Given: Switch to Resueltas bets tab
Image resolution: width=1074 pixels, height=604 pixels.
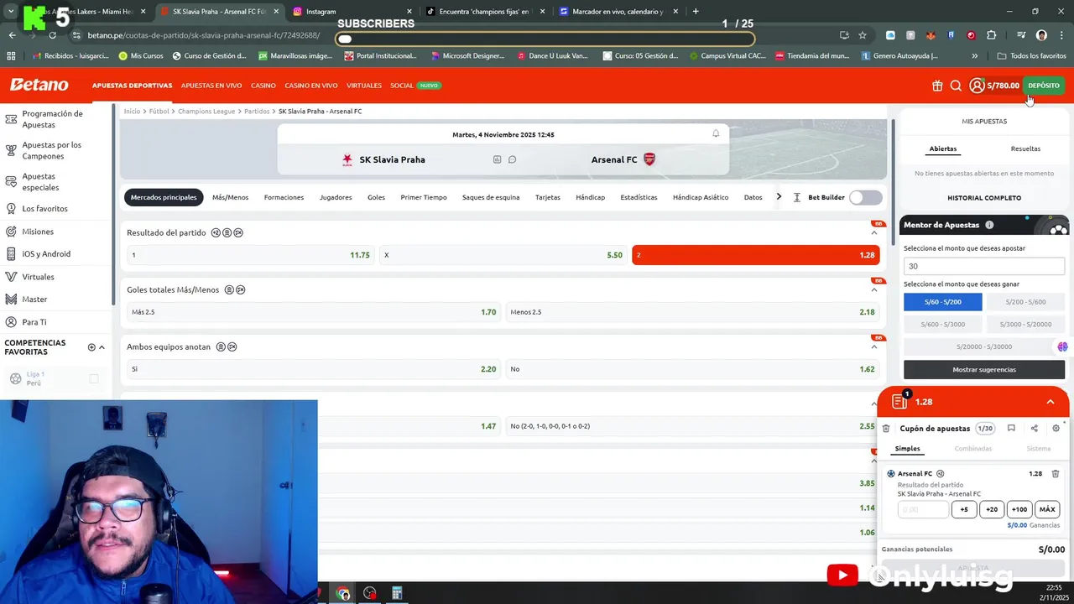Looking at the screenshot, I should coord(1025,148).
